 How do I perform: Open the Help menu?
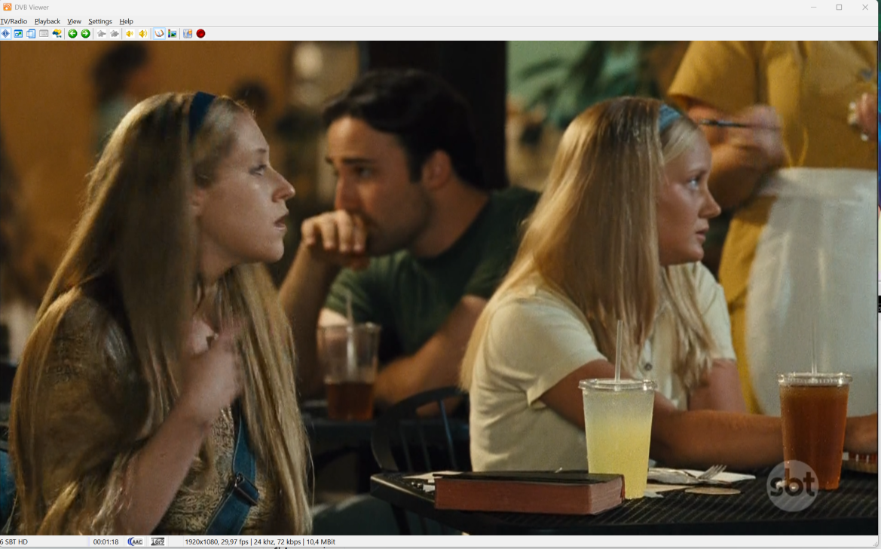(x=126, y=21)
